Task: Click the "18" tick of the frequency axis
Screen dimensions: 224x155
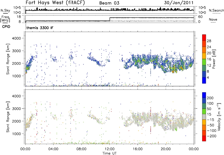Action: coord(19,17)
